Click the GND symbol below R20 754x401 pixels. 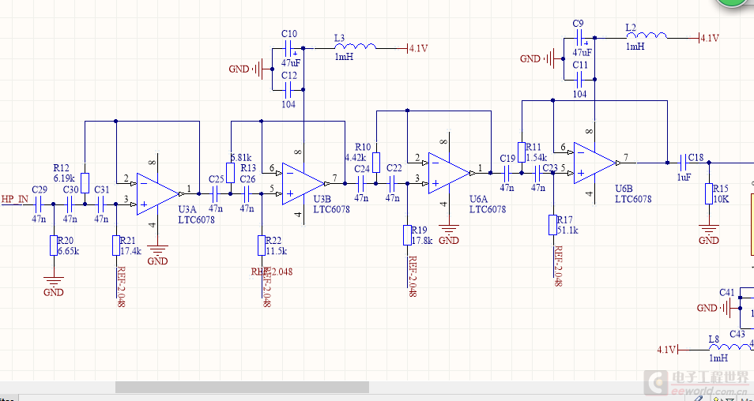[54, 286]
